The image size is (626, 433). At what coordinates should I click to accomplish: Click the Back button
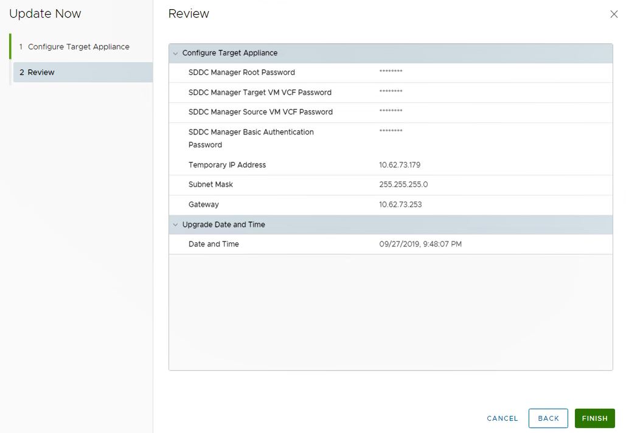pyautogui.click(x=548, y=418)
